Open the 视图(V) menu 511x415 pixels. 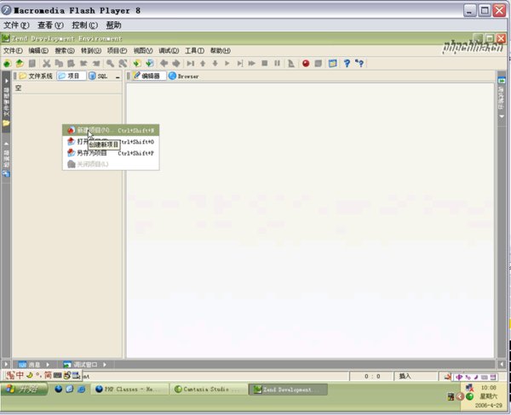143,50
